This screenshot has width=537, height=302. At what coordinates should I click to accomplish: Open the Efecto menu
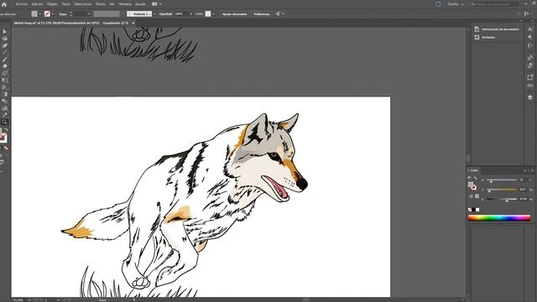101,4
